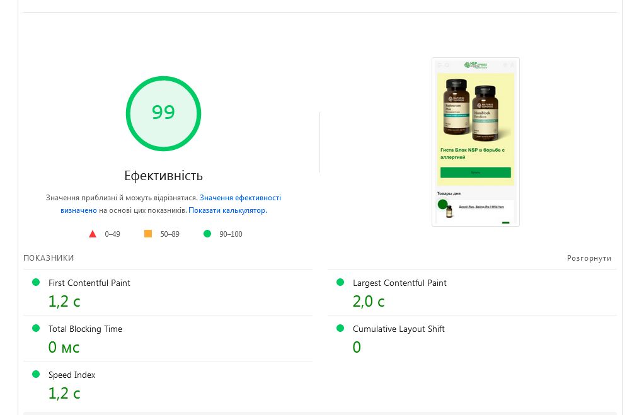Screen dimensions: 632x415
Task: Click the ПОКАЗНИКИ section heading
Action: [49, 258]
